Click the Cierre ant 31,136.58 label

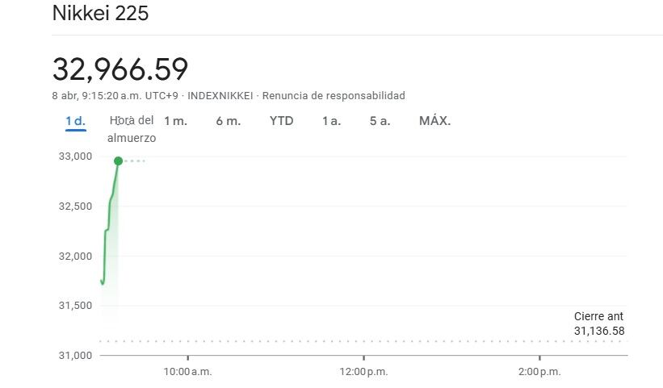(598, 323)
